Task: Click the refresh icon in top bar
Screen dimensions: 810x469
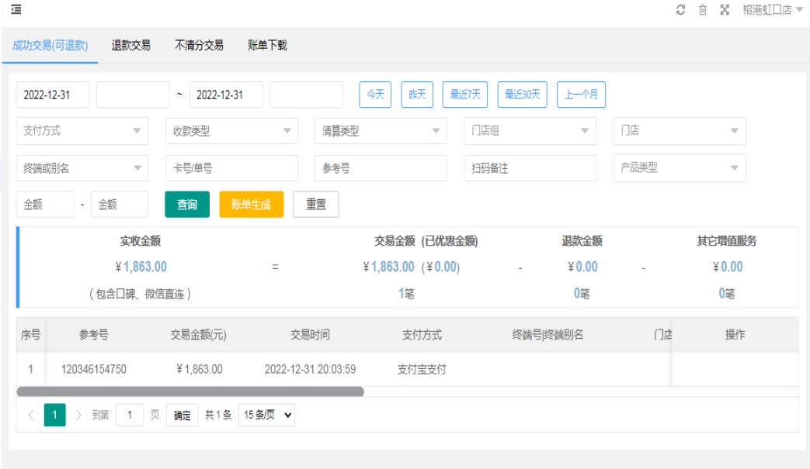Action: pos(680,10)
